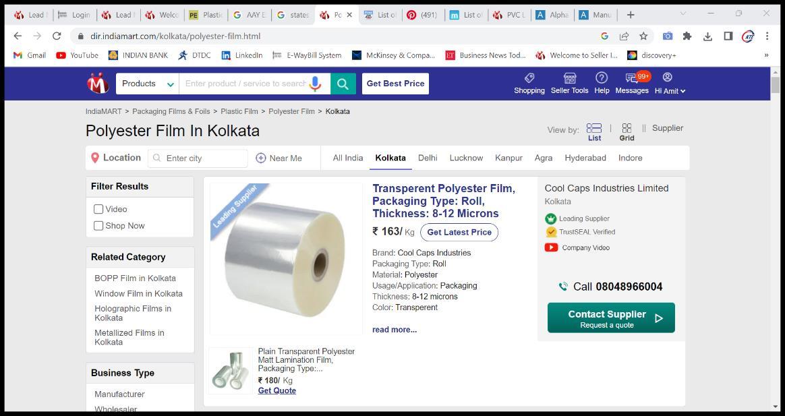This screenshot has height=416, width=785.
Task: Play the Company Video YouTube icon
Action: (x=551, y=247)
